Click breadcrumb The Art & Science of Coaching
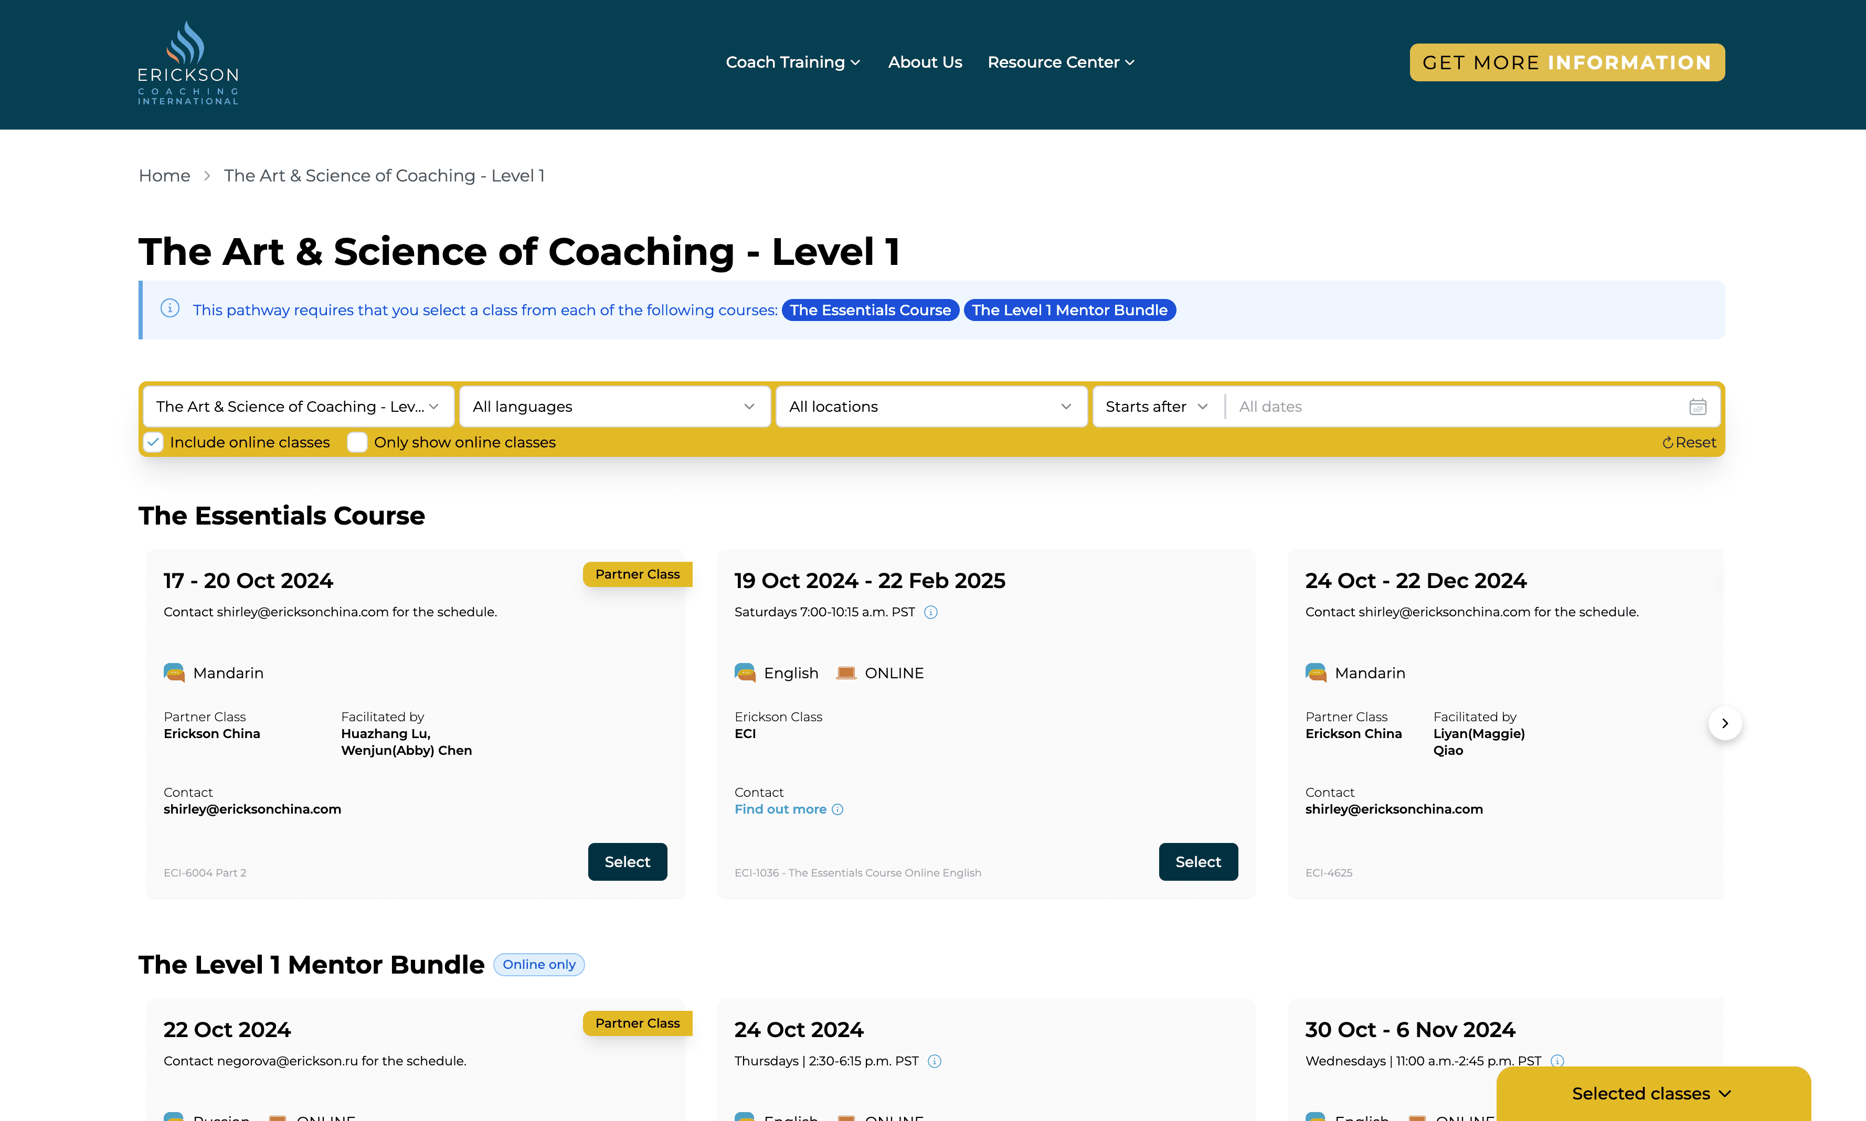 coord(384,175)
